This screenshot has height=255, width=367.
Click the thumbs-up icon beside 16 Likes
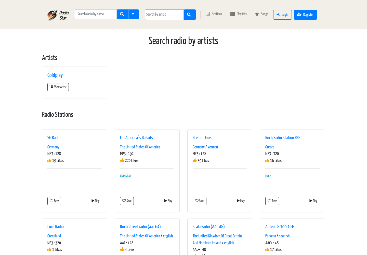click(x=267, y=160)
